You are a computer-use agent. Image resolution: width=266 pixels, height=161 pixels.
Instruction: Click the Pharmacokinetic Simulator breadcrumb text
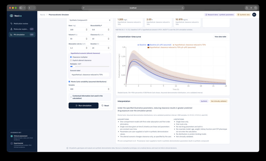tap(59, 15)
